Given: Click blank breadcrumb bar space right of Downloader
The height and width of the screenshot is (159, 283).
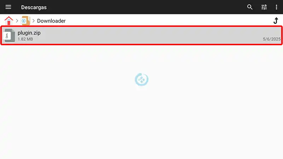Looking at the screenshot, I should coord(168,20).
